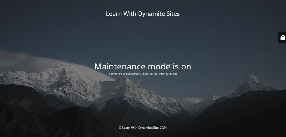Click the central snowy peak below the subtitle
This screenshot has width=286, height=137.
pyautogui.click(x=123, y=82)
